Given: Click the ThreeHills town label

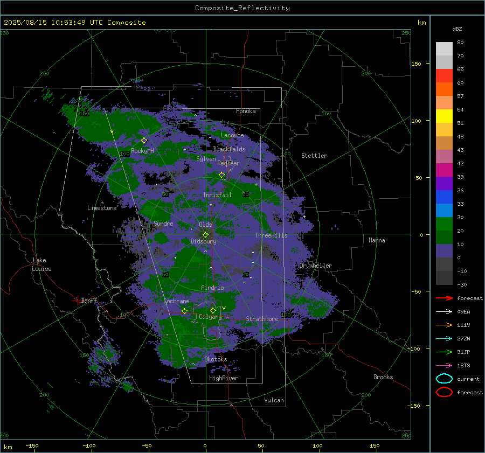Looking at the screenshot, I should (x=271, y=235).
